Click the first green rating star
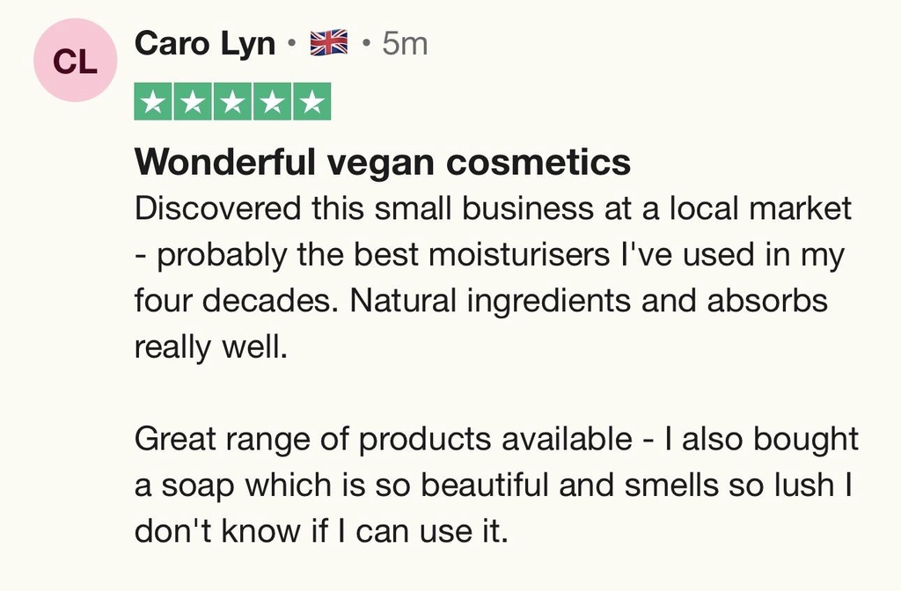901x591 pixels. pos(153,102)
